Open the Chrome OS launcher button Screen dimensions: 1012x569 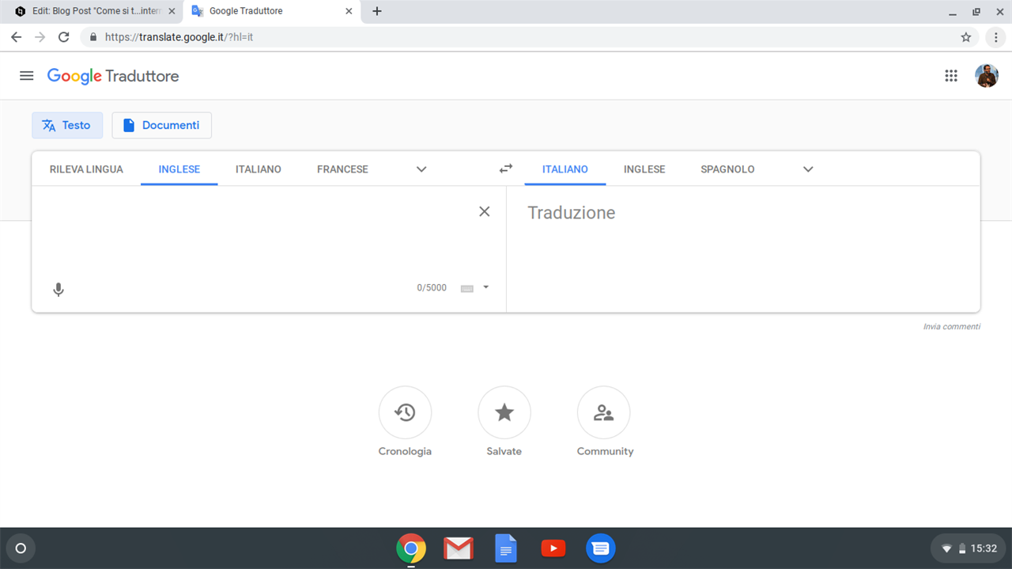(x=21, y=548)
